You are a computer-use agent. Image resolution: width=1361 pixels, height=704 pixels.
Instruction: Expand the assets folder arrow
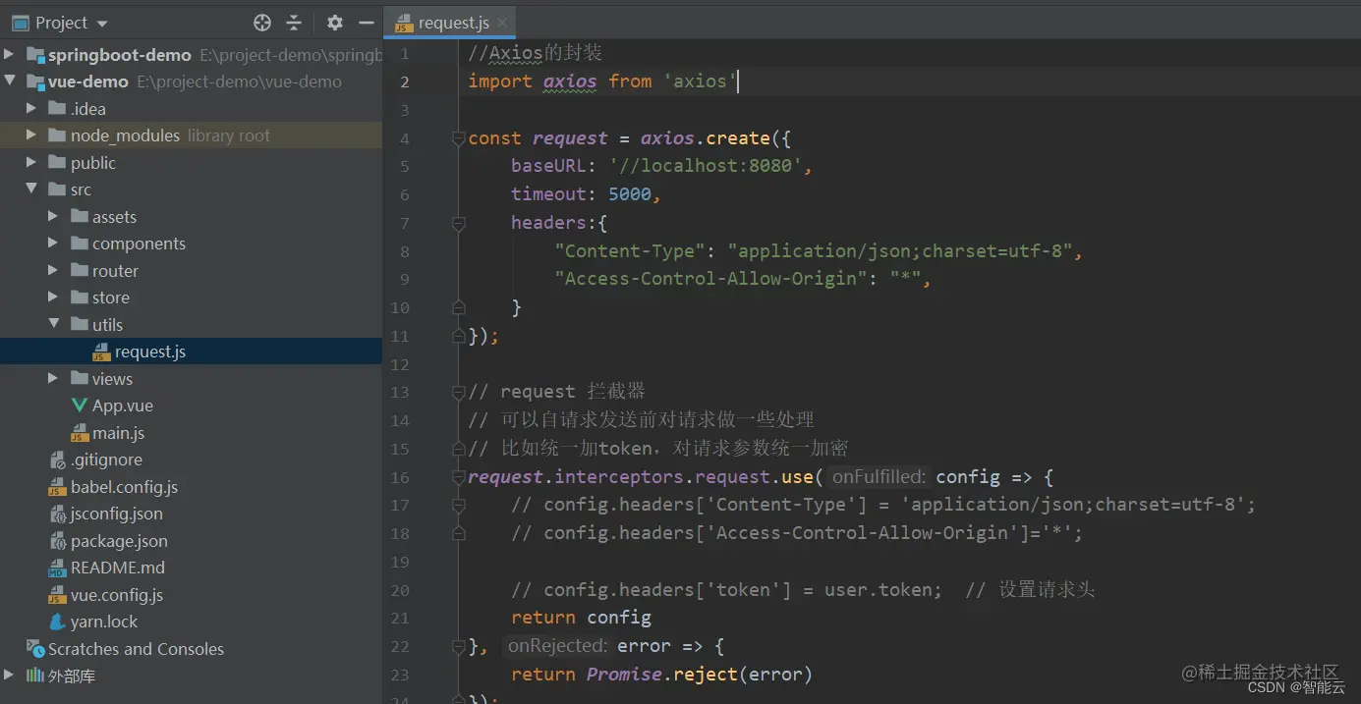click(x=53, y=216)
